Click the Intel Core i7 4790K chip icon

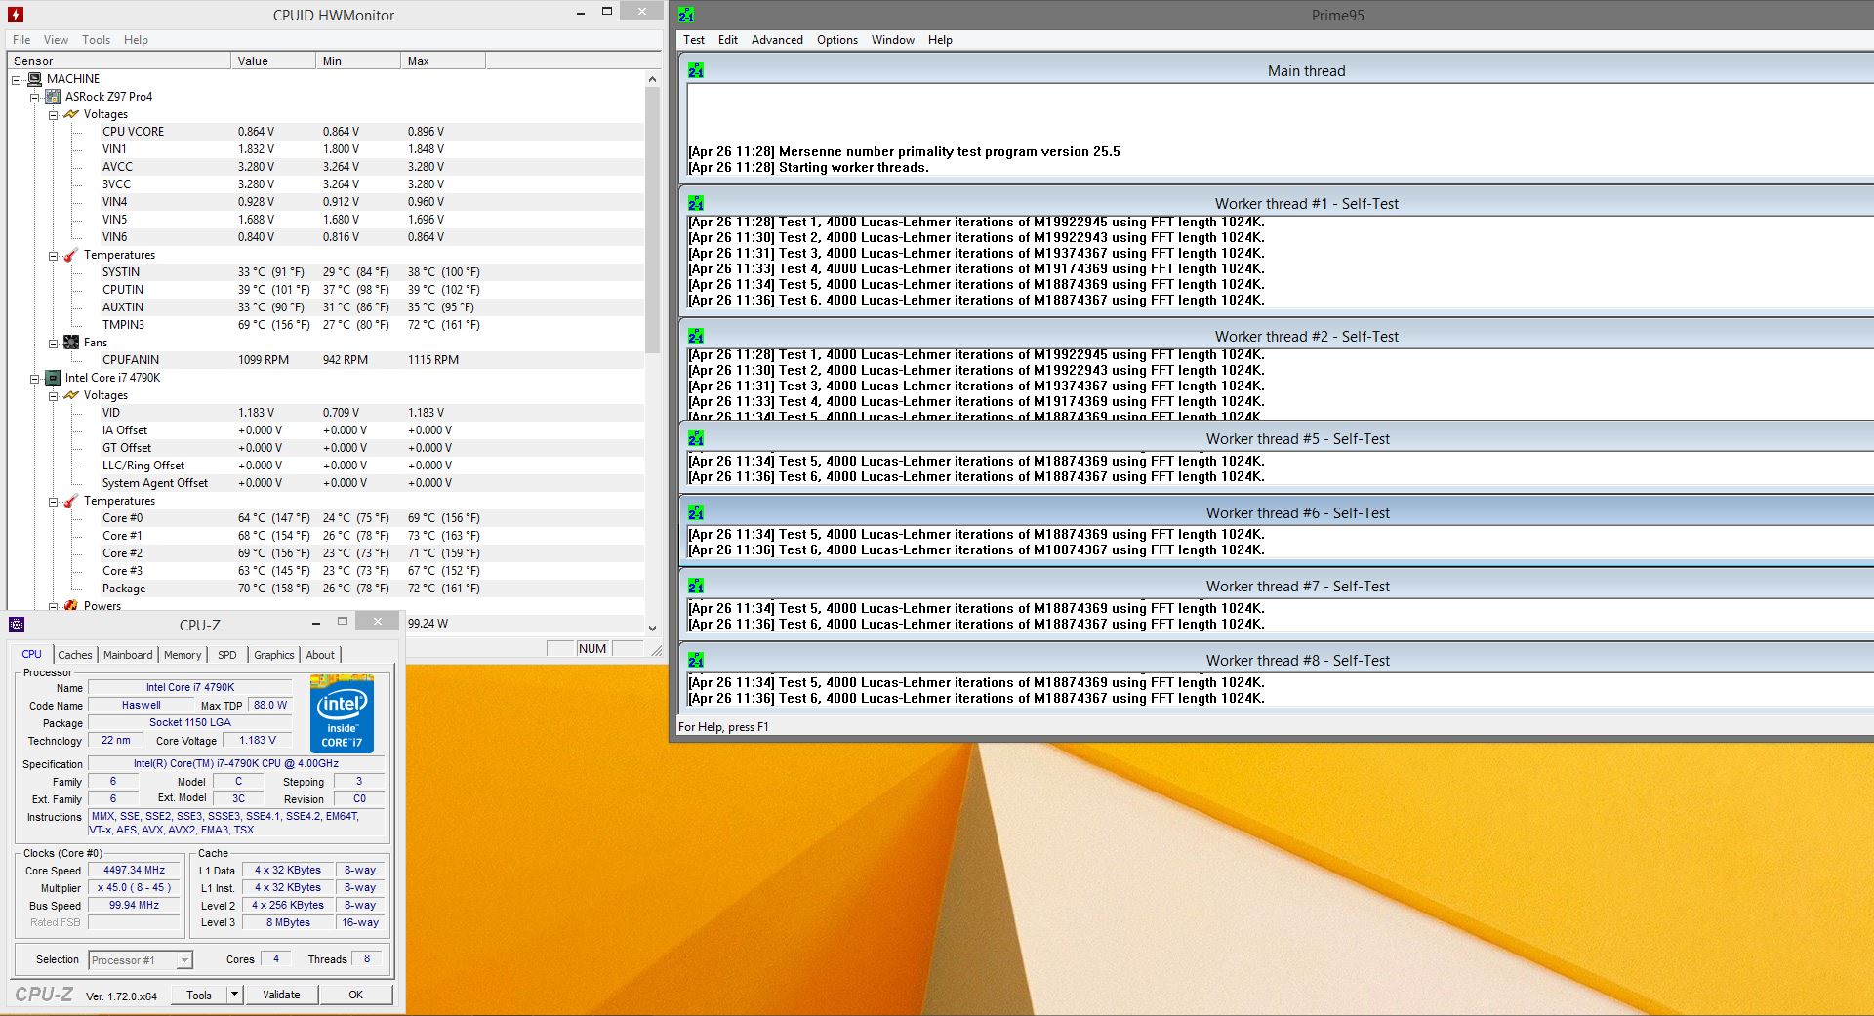(x=53, y=378)
